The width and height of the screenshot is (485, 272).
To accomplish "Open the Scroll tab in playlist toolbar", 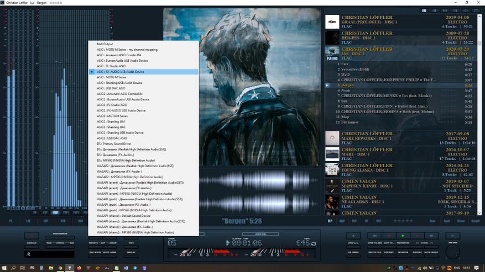I will (476, 221).
